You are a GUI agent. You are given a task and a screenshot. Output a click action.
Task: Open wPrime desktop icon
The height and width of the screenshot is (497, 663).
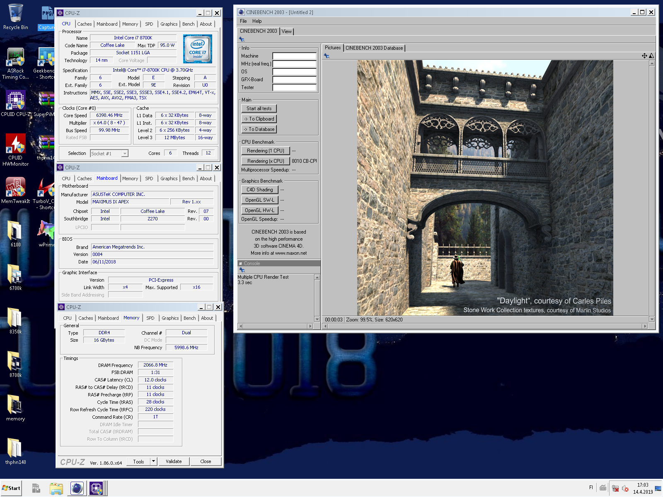[x=46, y=234]
